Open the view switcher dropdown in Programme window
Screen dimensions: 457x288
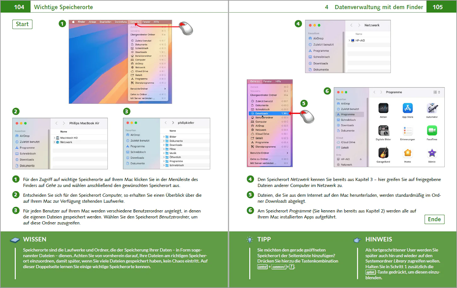(437, 92)
